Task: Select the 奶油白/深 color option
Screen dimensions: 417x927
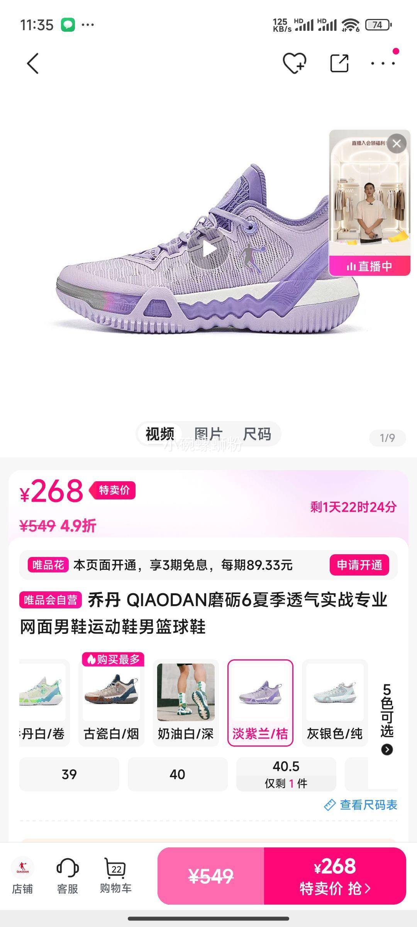Action: point(186,703)
